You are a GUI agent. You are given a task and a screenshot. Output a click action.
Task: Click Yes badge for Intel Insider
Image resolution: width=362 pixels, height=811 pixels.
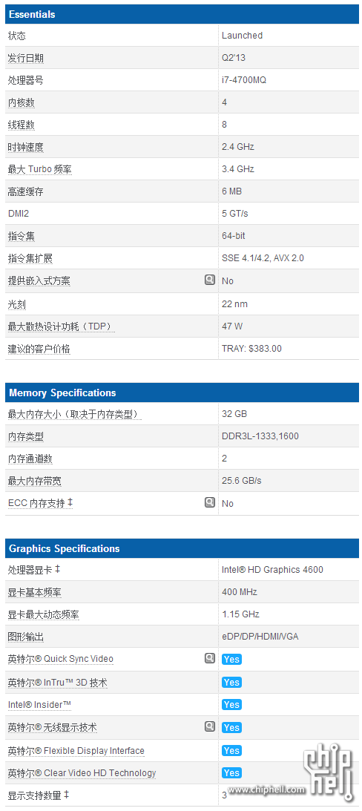(x=231, y=704)
